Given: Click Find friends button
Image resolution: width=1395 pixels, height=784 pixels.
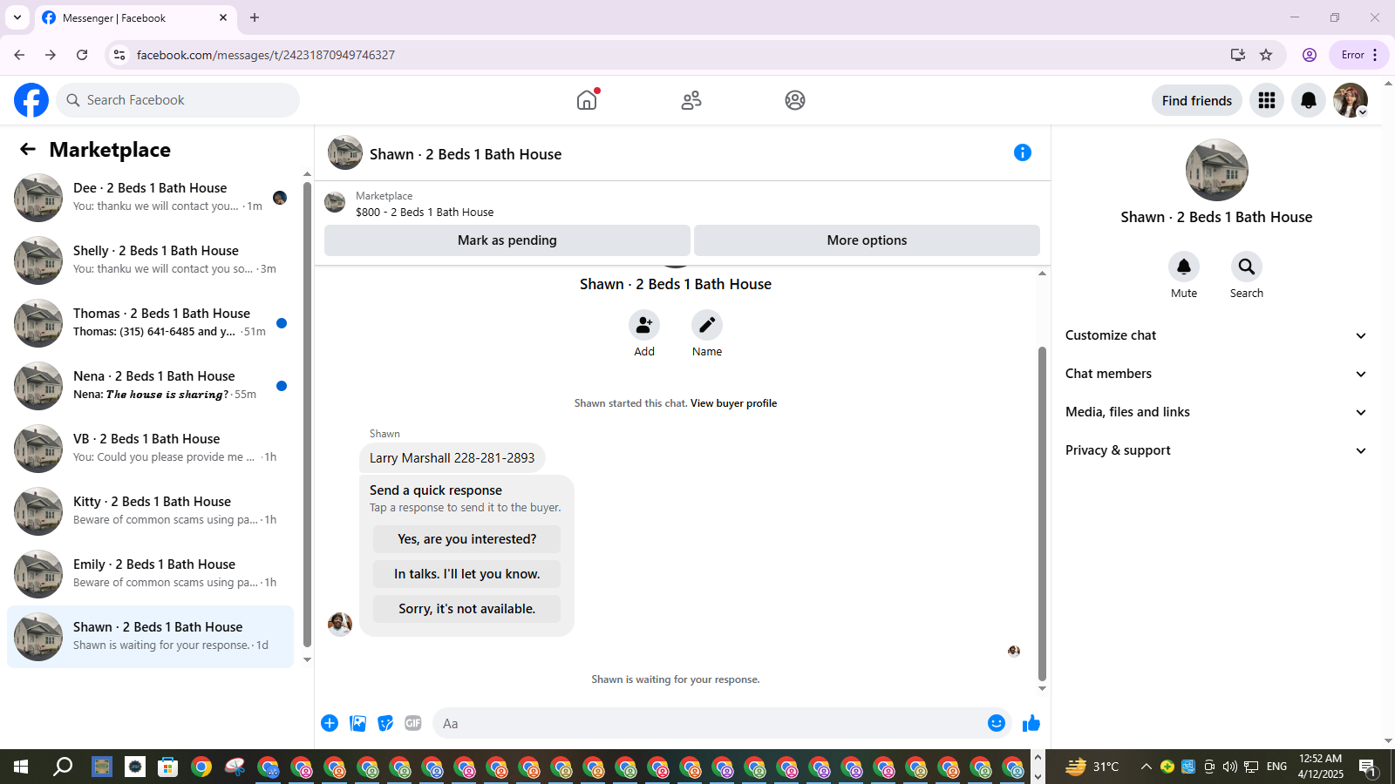Looking at the screenshot, I should pos(1197,100).
